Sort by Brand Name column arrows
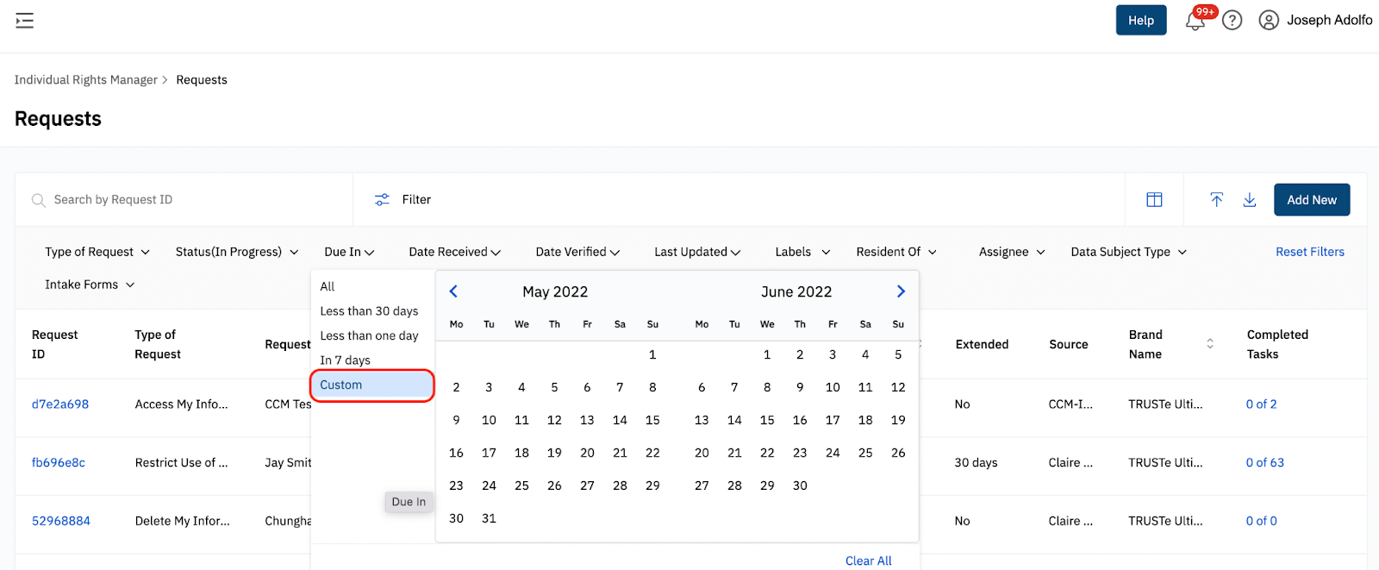Image resolution: width=1379 pixels, height=570 pixels. 1210,344
